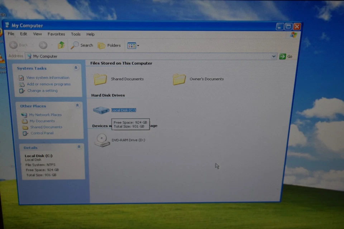Screen dimensions: 344x229
Task: Click the My Computer icon in Address bar
Action: [29, 56]
